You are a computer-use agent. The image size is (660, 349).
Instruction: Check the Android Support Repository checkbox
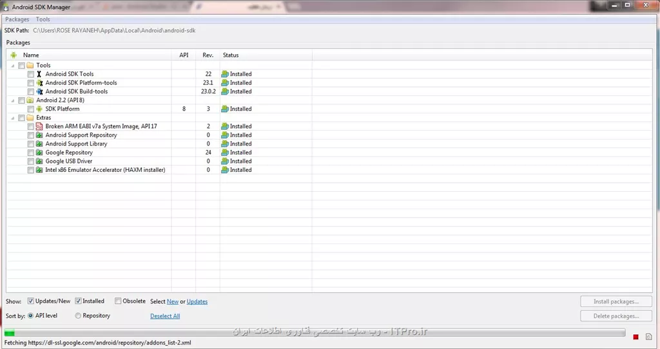(x=31, y=135)
